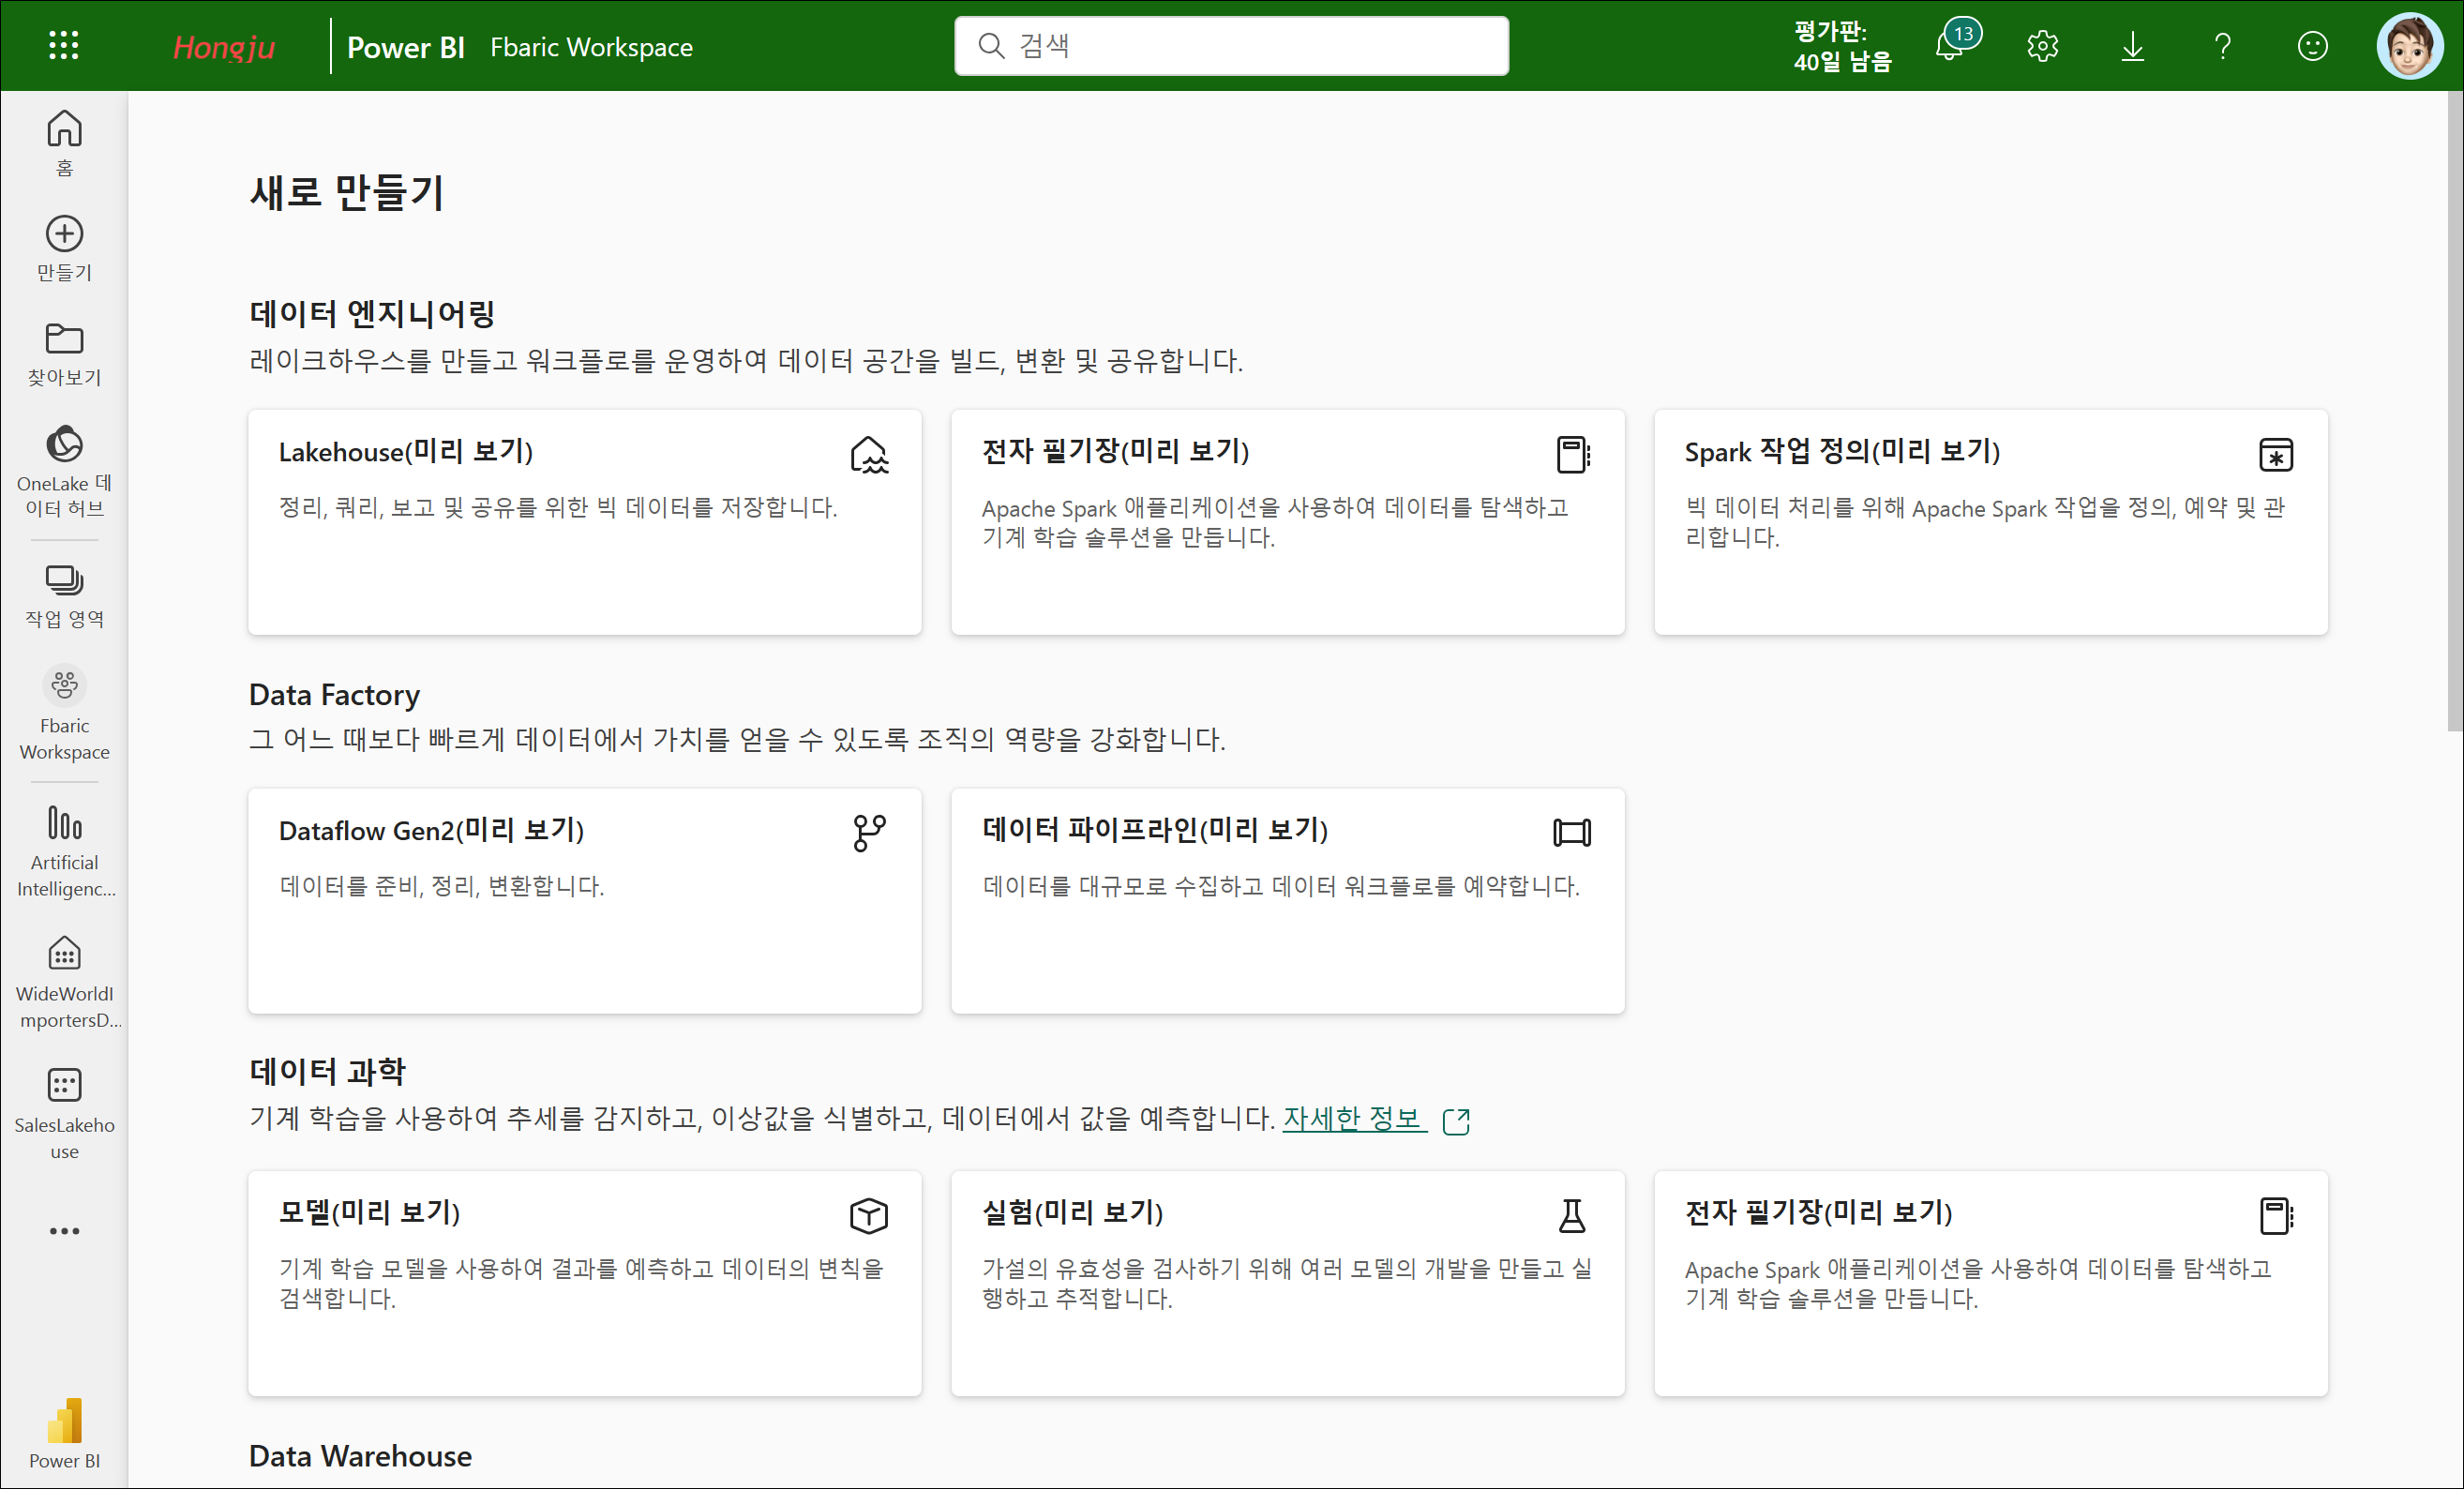Open the Power BI experience switcher

64,1433
